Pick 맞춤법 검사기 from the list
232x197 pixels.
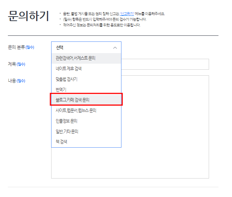(x=86, y=79)
